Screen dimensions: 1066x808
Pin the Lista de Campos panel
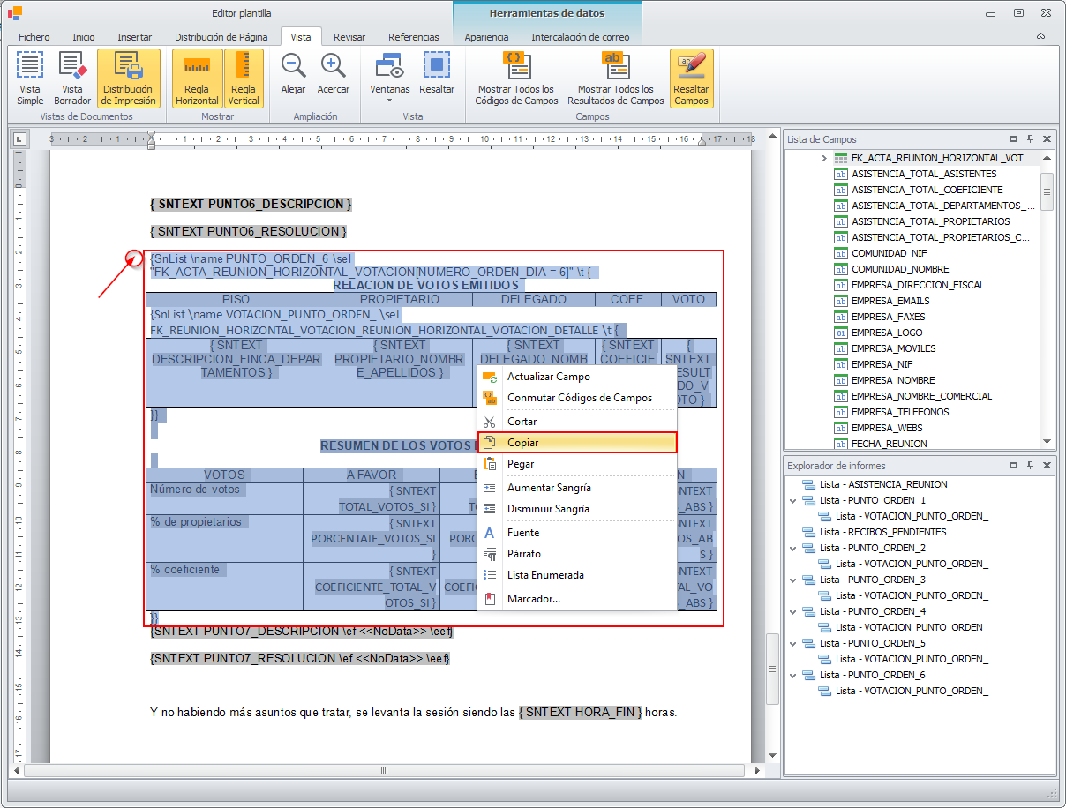click(1030, 139)
